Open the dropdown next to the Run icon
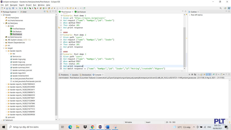This screenshot has height=130, width=231. 27,8
